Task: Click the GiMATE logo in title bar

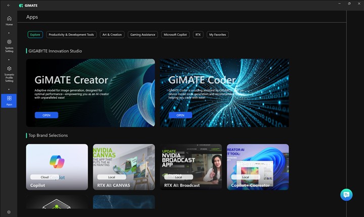Action: (28, 5)
